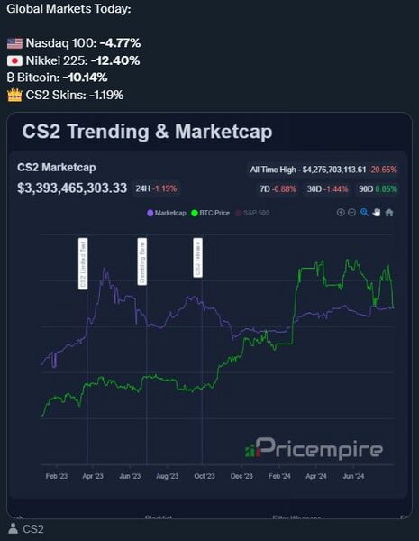Toggle the BTC Price series in legend
This screenshot has height=541, width=419.
[x=210, y=213]
